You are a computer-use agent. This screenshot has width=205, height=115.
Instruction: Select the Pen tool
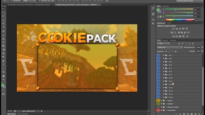(x=4, y=61)
